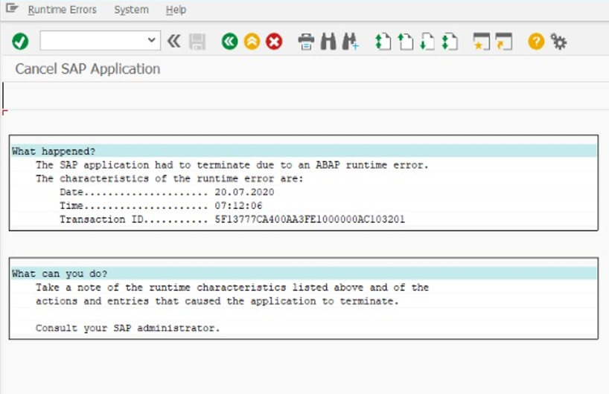Viewport: 609px width, 394px height.
Task: Click the Find Next binoculars-plus icon
Action: pyautogui.click(x=351, y=42)
